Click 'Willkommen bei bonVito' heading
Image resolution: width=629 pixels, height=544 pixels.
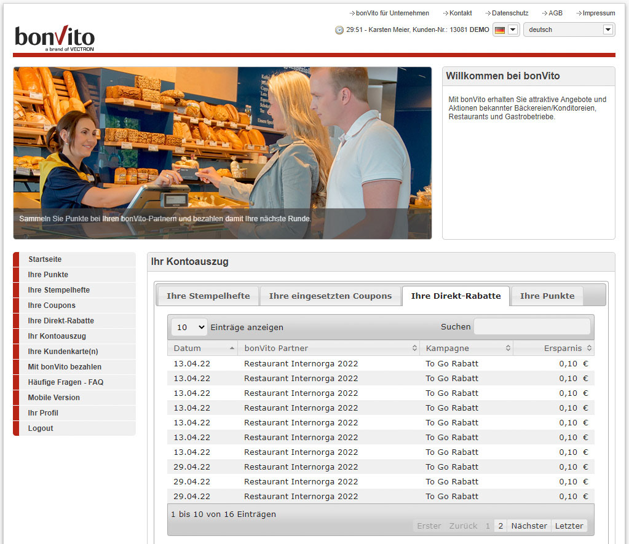pos(502,76)
